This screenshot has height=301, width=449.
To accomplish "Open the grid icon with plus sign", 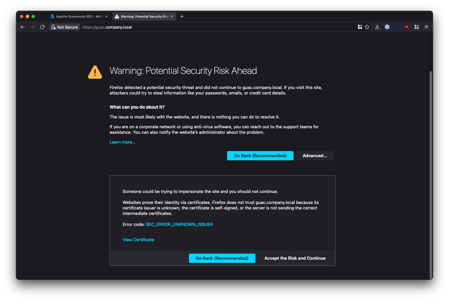I will point(417,27).
